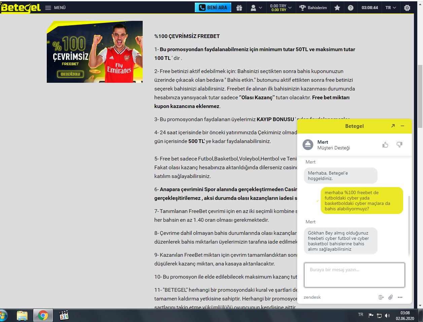Screen dimensions: 423x322
Task: Click the %100 Çevrimsiz Freebet banner
Action: point(95,52)
